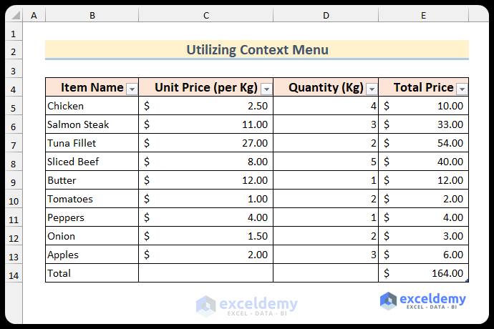The height and width of the screenshot is (329, 494).
Task: Click the table resize handle at bottom-right corner
Action: [468, 281]
